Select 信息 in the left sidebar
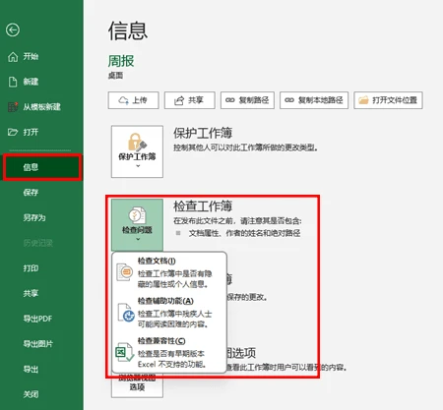 tap(41, 167)
